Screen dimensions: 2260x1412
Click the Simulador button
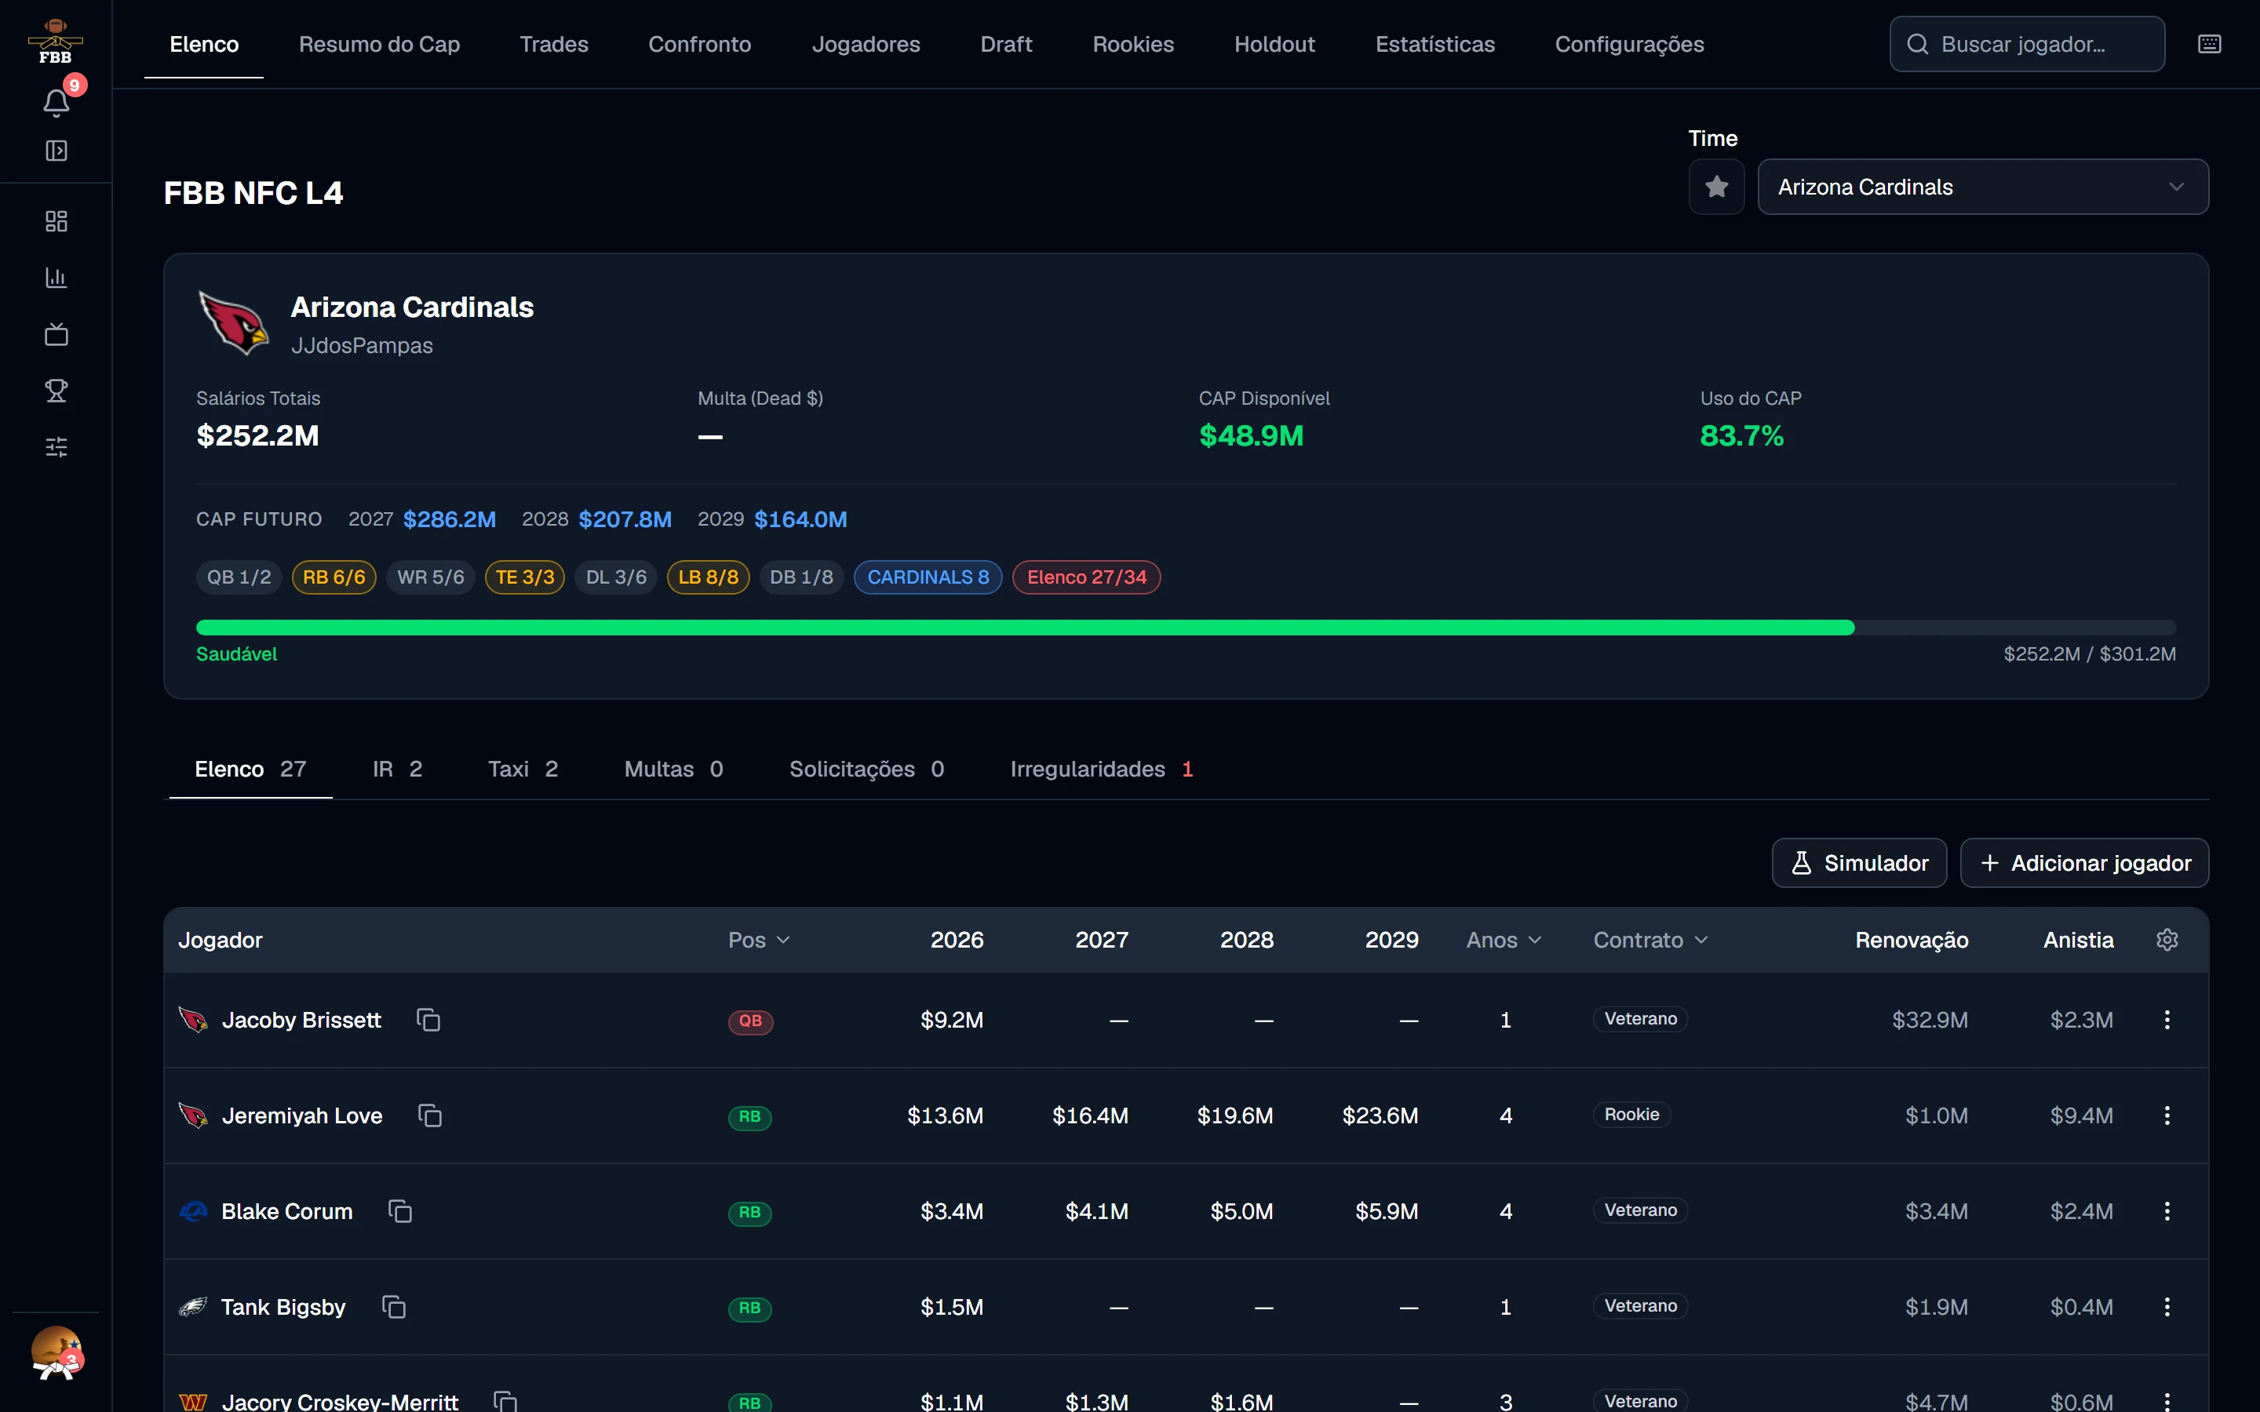(1858, 863)
